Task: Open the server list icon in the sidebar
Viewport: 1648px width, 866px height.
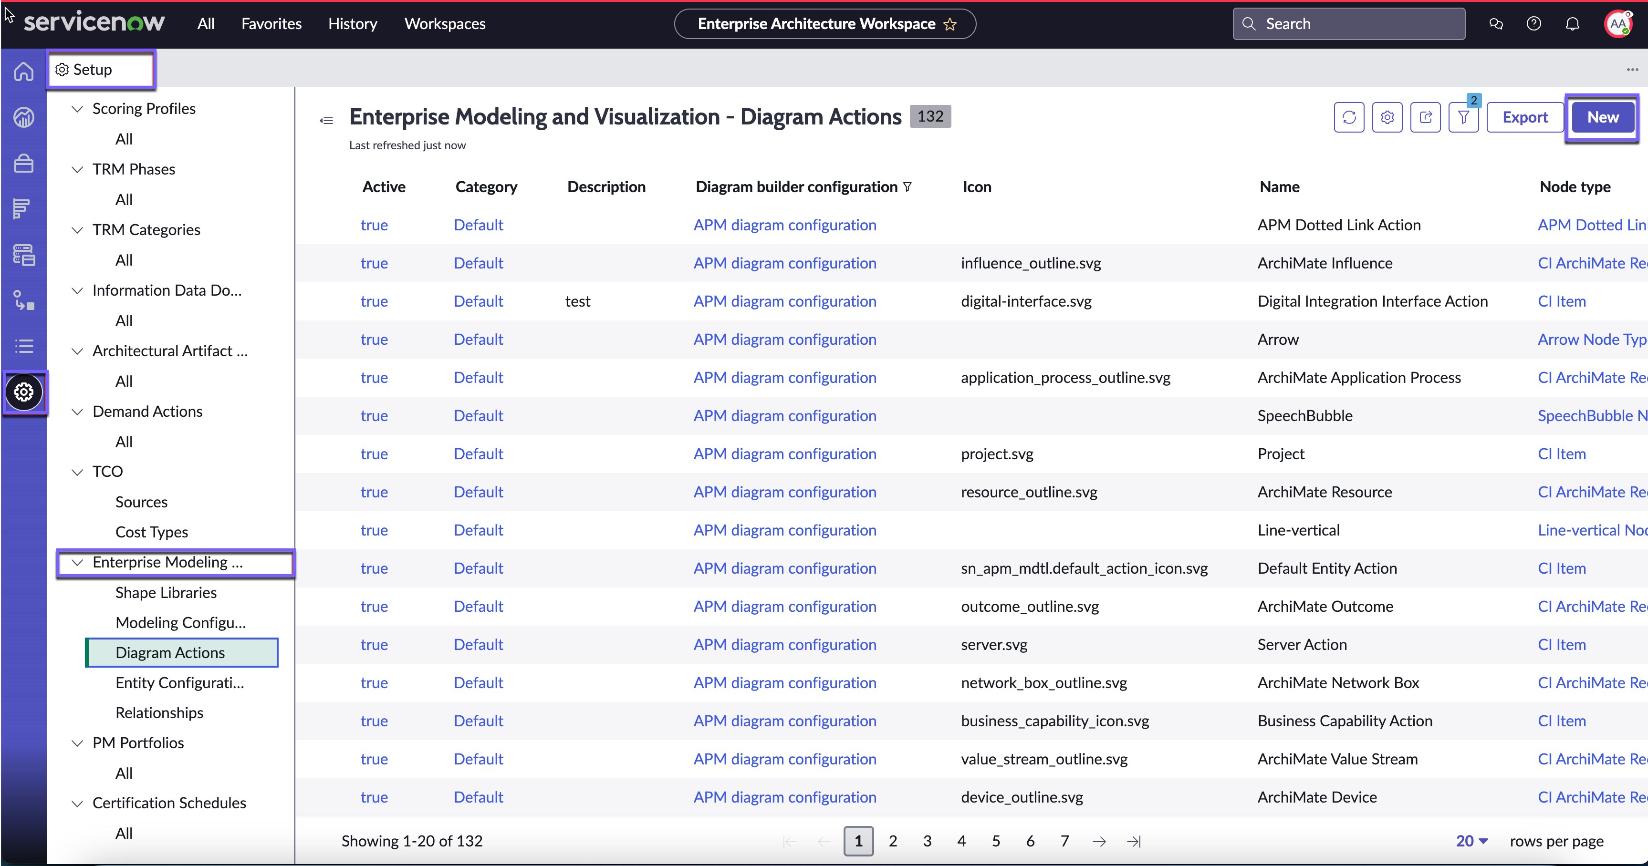Action: 24,255
